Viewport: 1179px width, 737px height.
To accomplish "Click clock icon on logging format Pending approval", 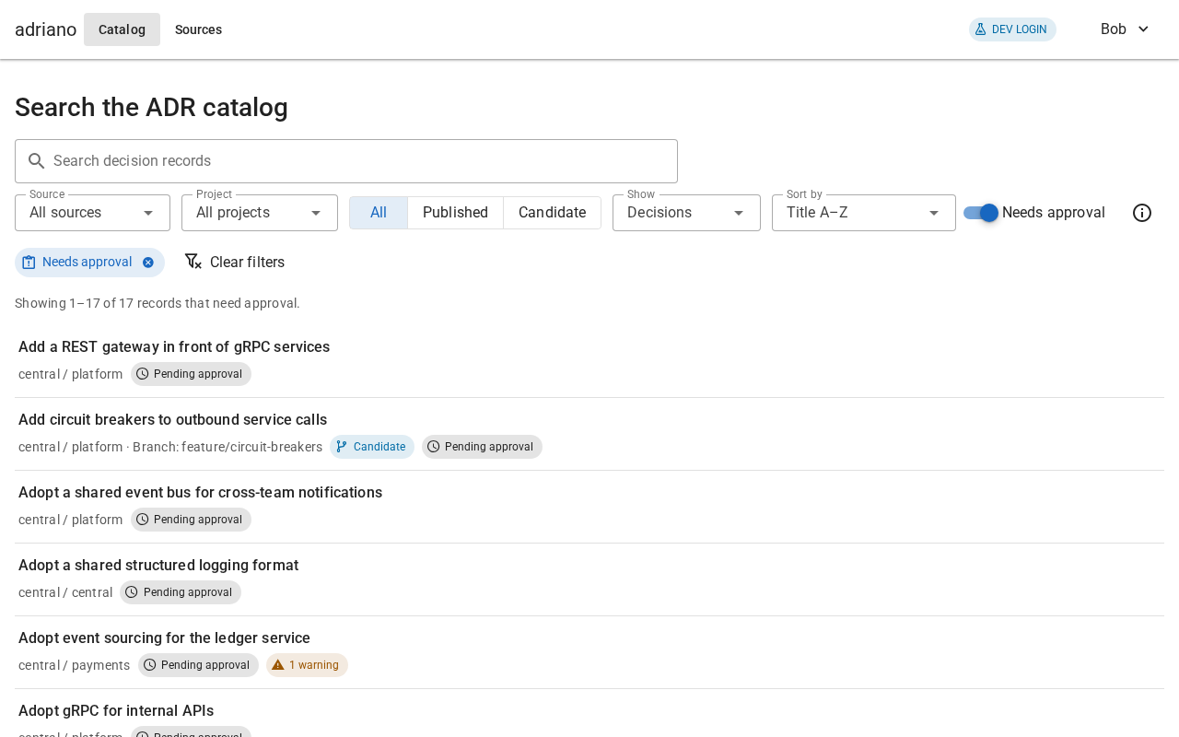I will 132,592.
